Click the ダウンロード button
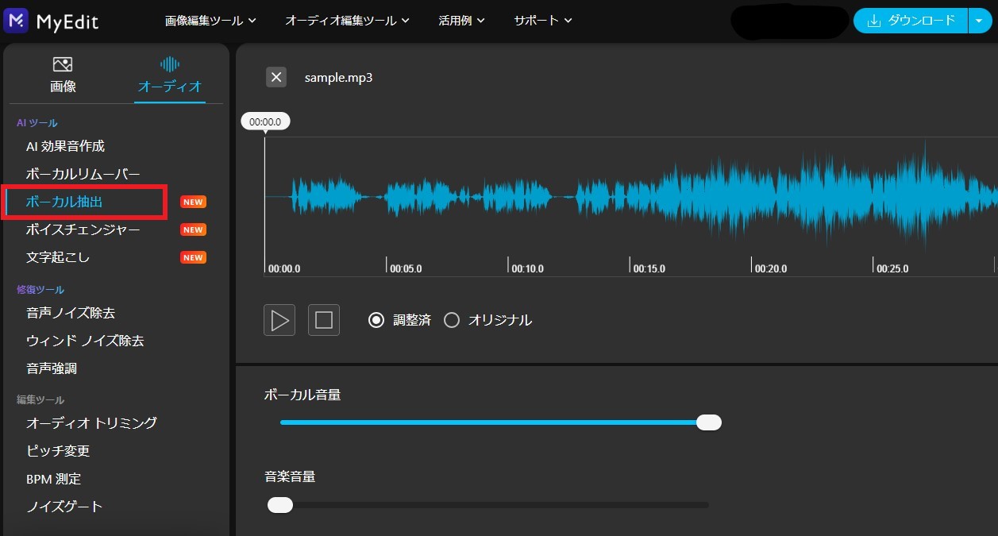 [x=911, y=21]
